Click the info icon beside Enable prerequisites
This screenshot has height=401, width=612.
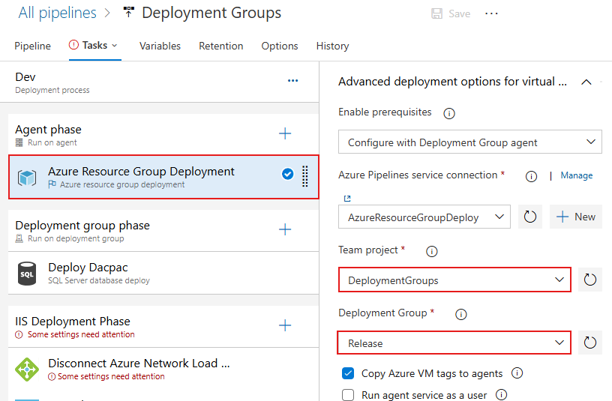click(449, 113)
